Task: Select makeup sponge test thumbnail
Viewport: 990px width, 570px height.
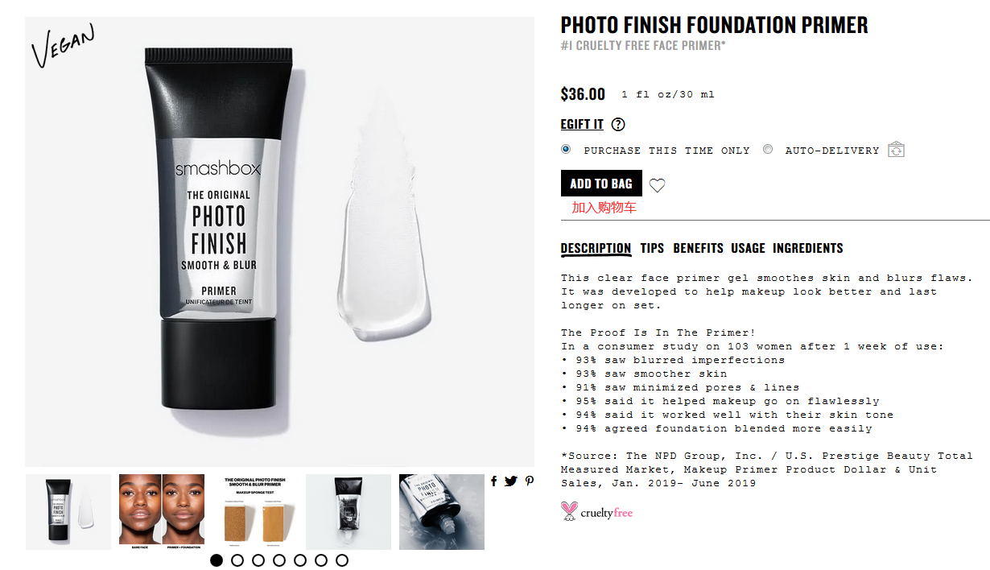Action: [255, 512]
